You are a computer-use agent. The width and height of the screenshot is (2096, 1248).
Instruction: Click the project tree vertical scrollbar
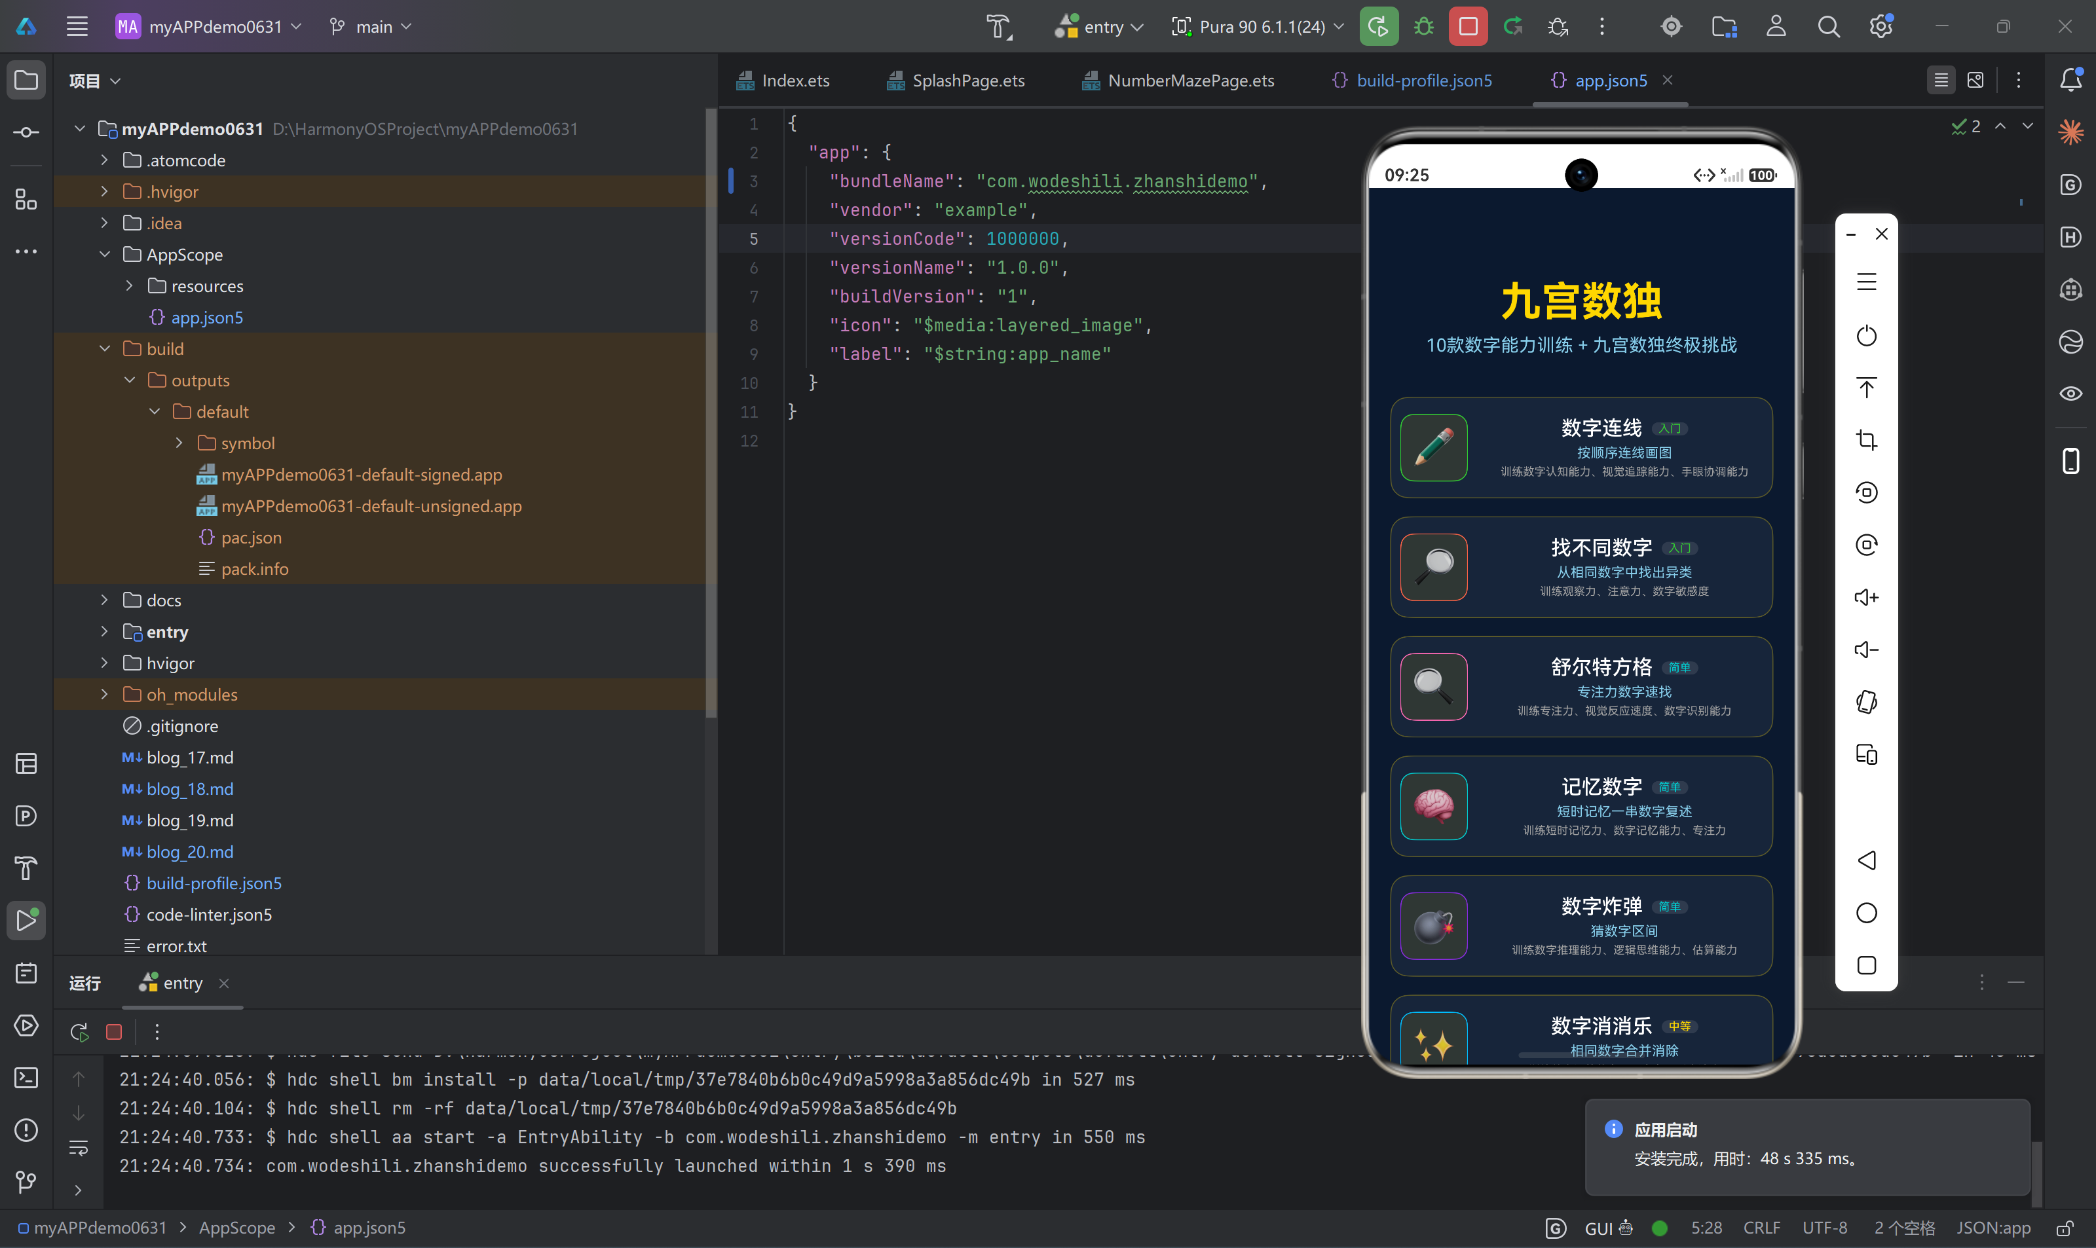pyautogui.click(x=711, y=412)
